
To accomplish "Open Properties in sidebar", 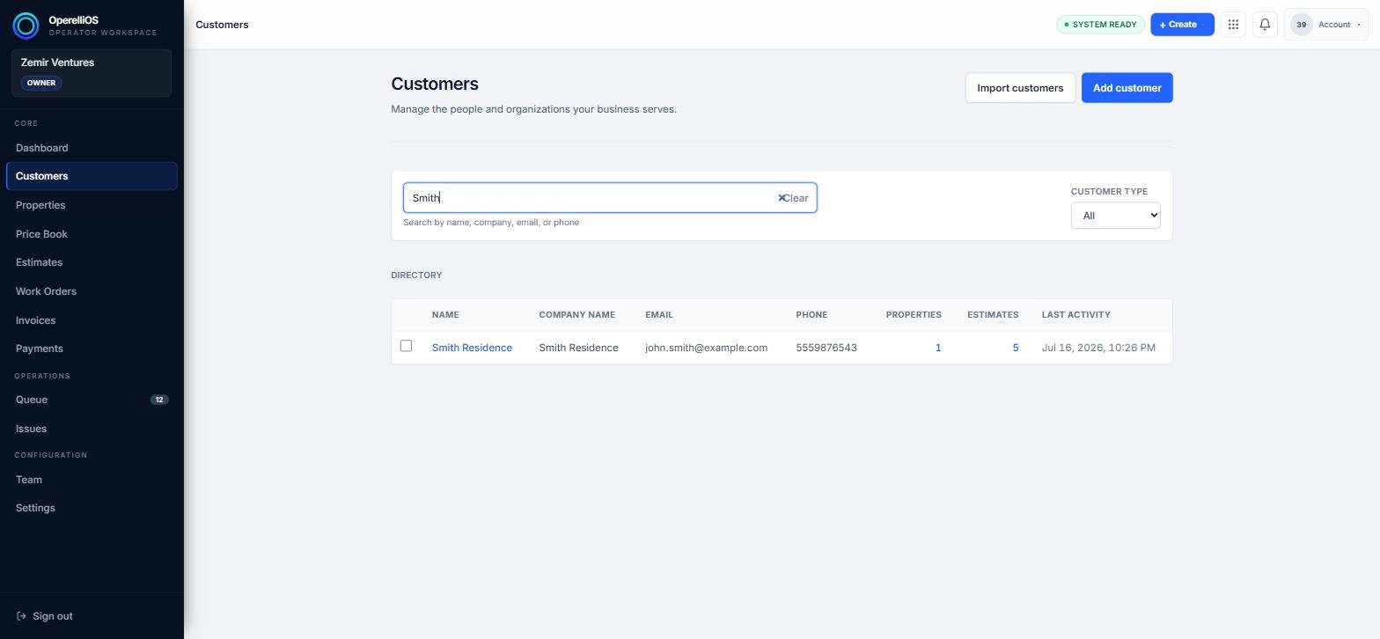I will (x=92, y=205).
